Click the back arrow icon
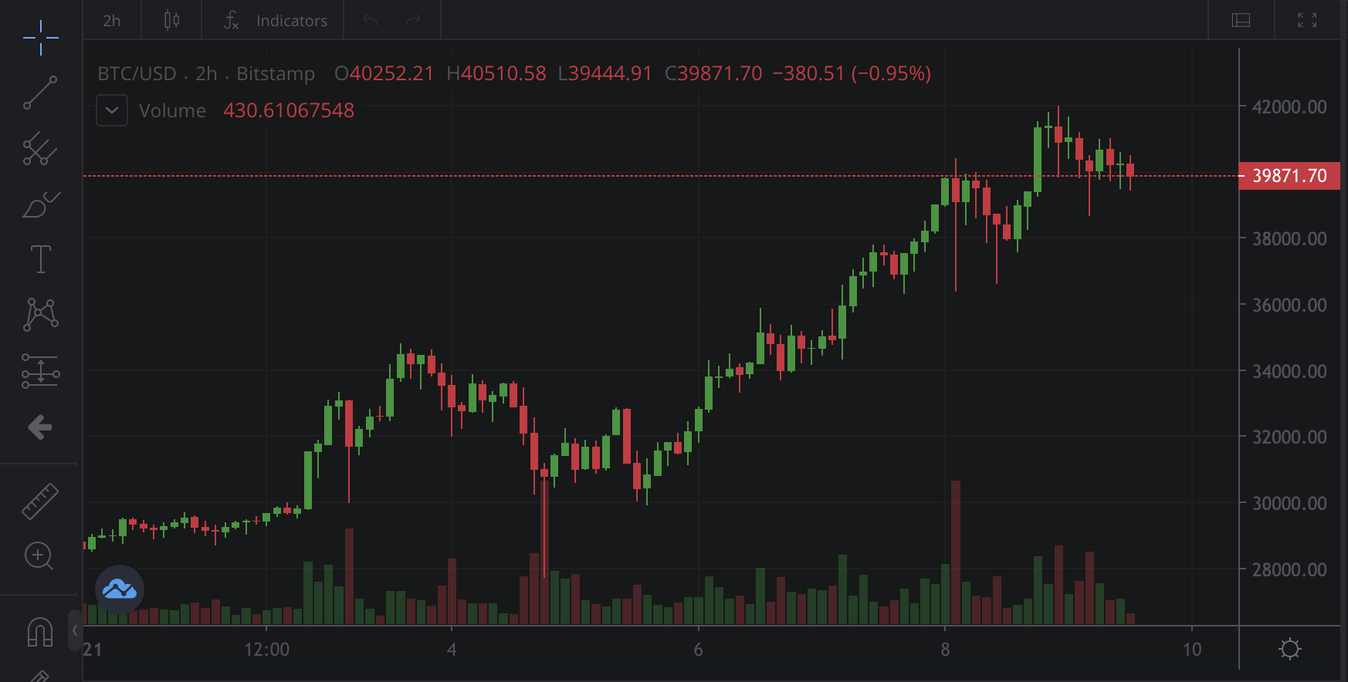Screen dimensions: 1348x682 40,427
